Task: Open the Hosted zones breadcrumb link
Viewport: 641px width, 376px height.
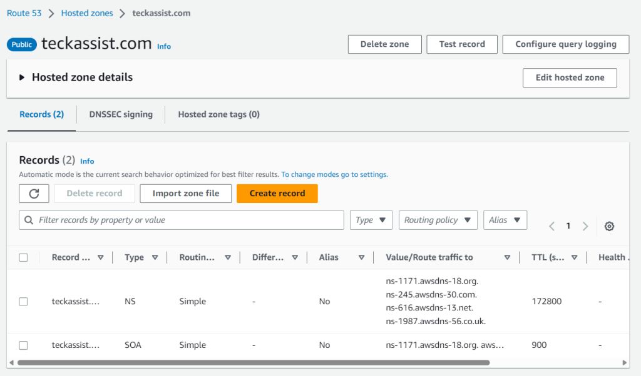Action: point(87,12)
